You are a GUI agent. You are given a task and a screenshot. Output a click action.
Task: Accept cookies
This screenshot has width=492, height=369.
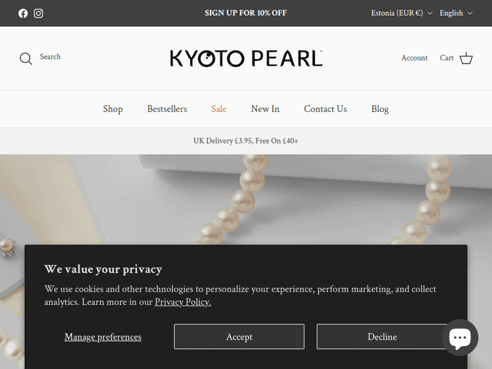tap(239, 336)
